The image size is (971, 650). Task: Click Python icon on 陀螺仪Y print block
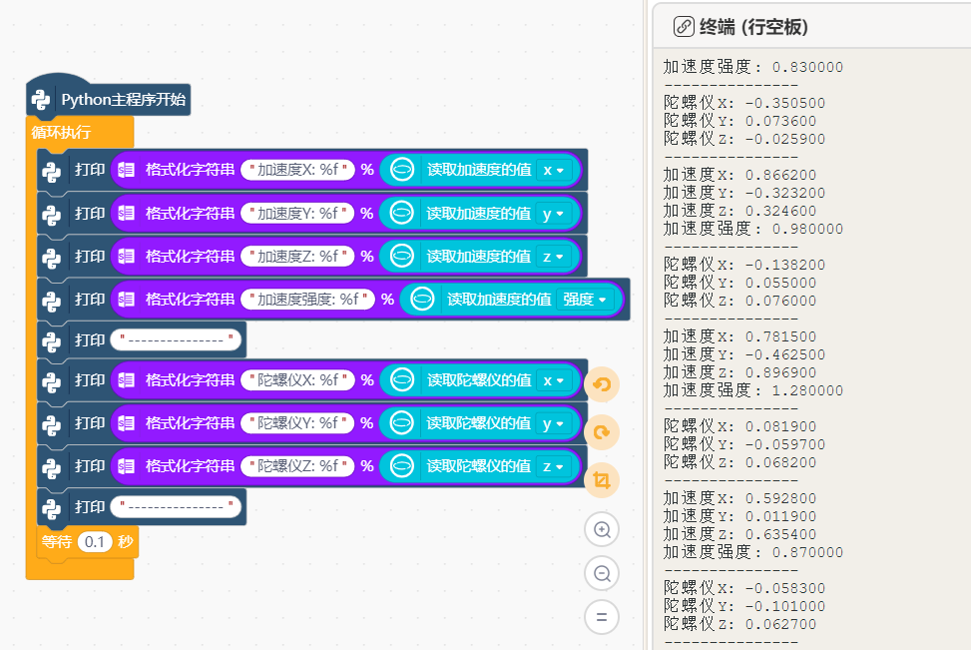(52, 424)
